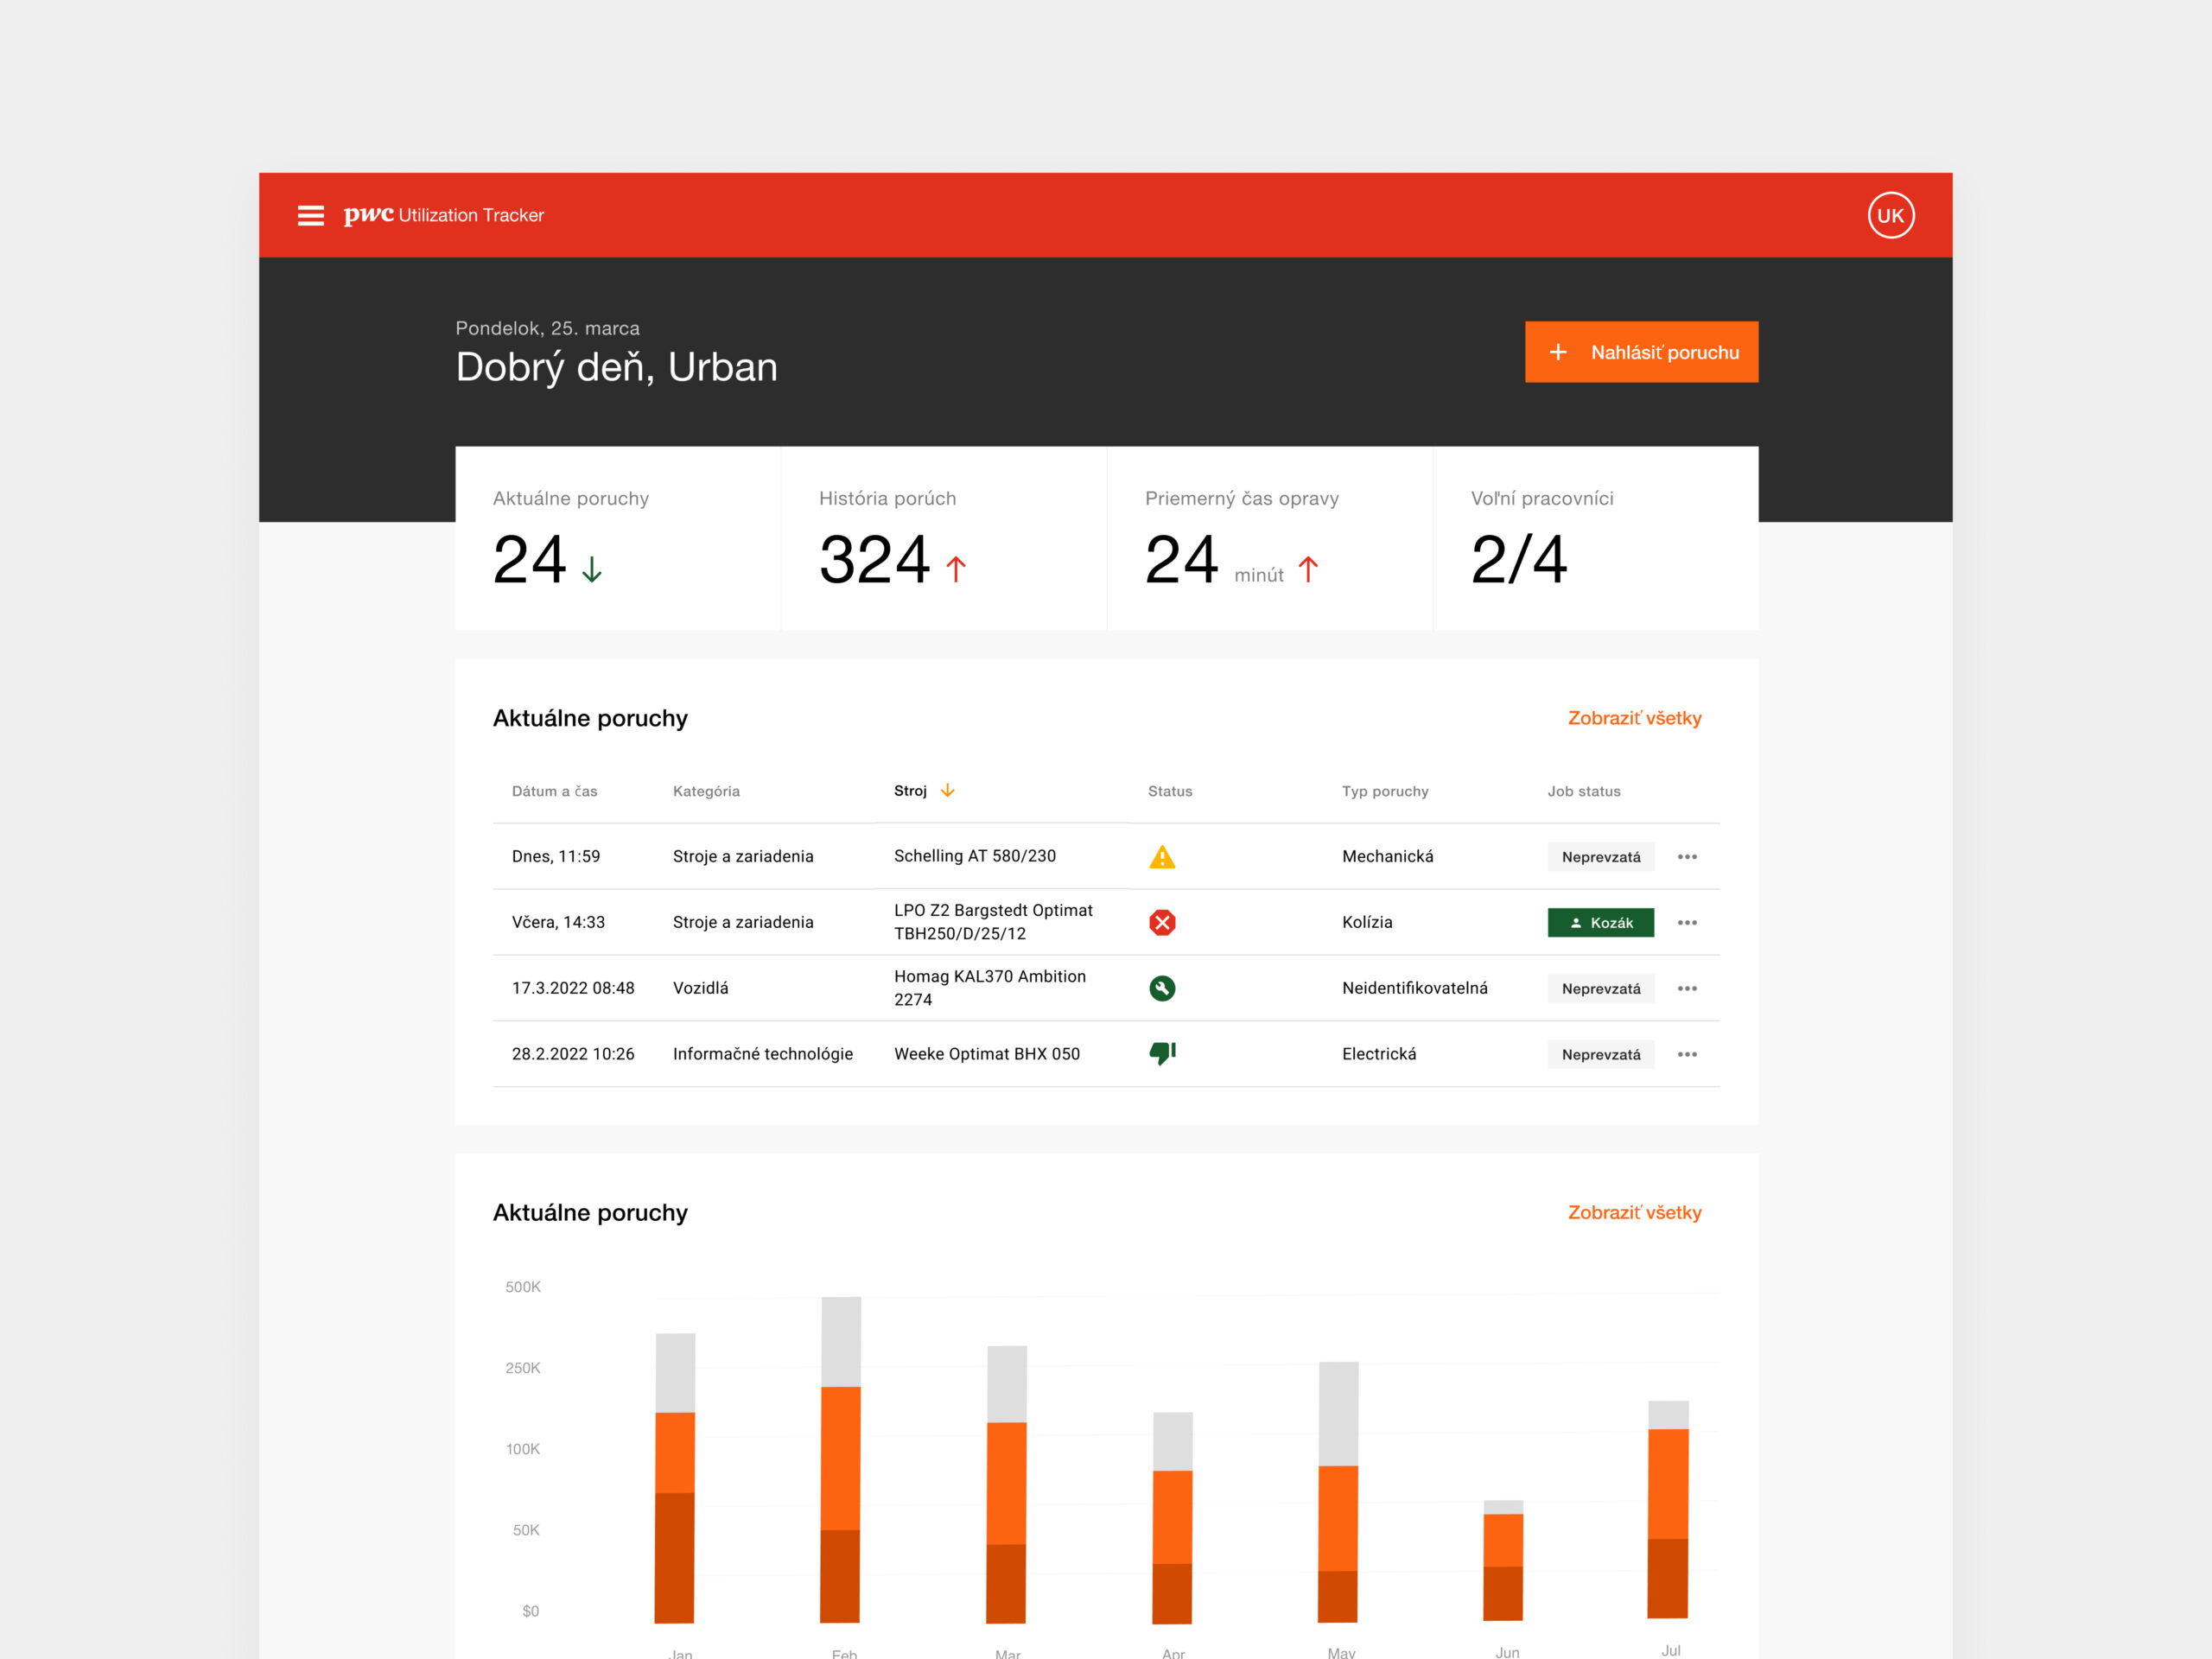Sort by Dátum a čas column header
The height and width of the screenshot is (1659, 2212).
[554, 791]
